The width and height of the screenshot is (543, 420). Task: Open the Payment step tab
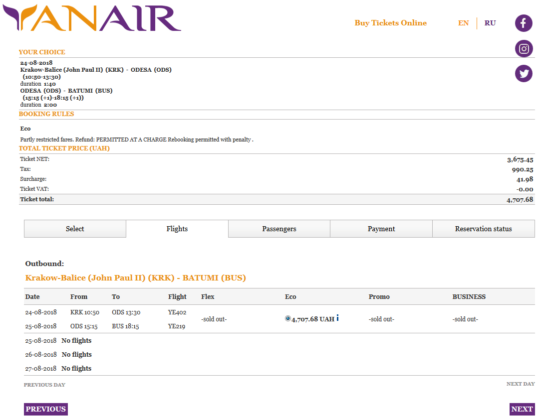click(x=381, y=229)
